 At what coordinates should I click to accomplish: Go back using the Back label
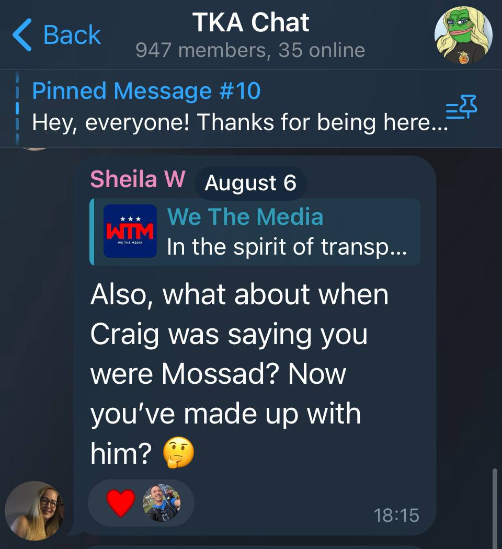[72, 35]
